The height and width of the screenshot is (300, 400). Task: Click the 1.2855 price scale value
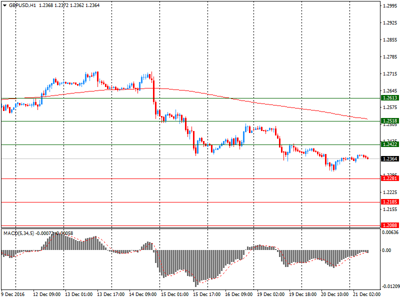[390, 40]
